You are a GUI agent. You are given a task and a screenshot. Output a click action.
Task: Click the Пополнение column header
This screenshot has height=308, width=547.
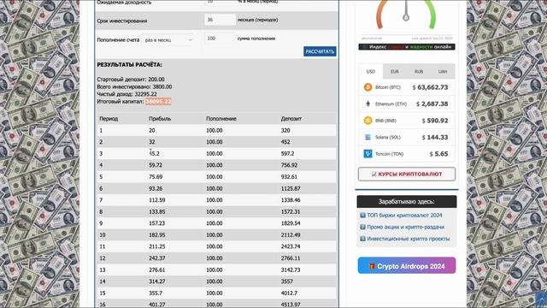coord(221,119)
